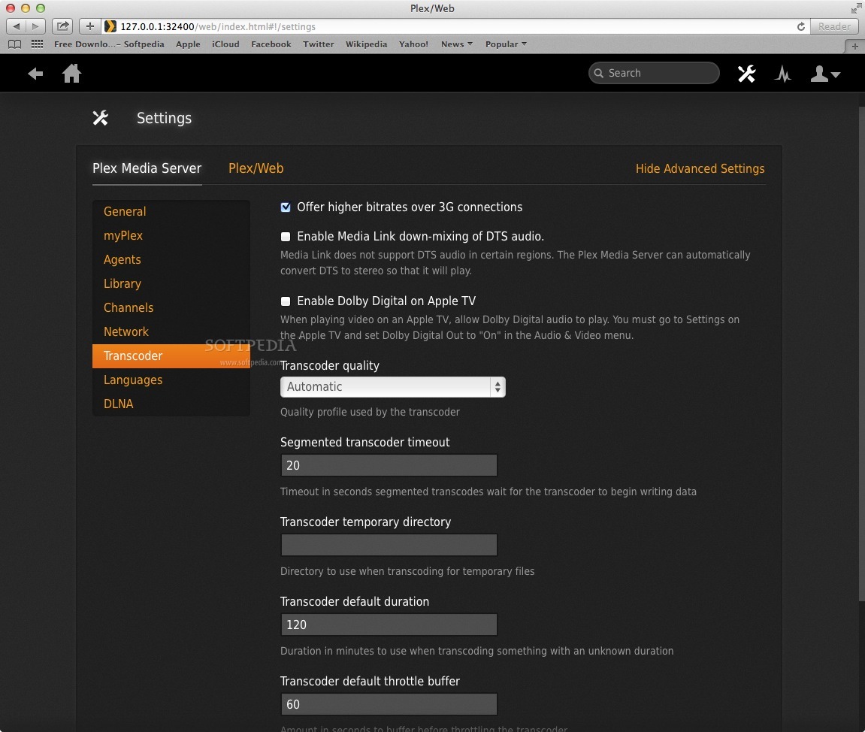Open the Top Sites grid icon
865x732 pixels.
(x=37, y=44)
